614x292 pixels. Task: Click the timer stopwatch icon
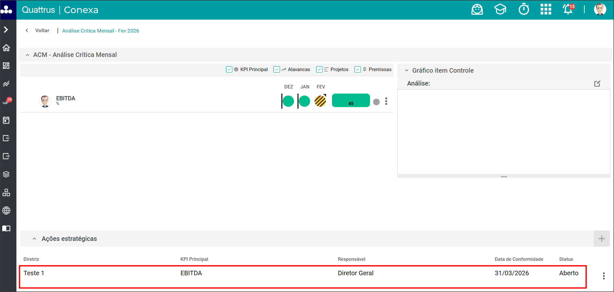(524, 10)
